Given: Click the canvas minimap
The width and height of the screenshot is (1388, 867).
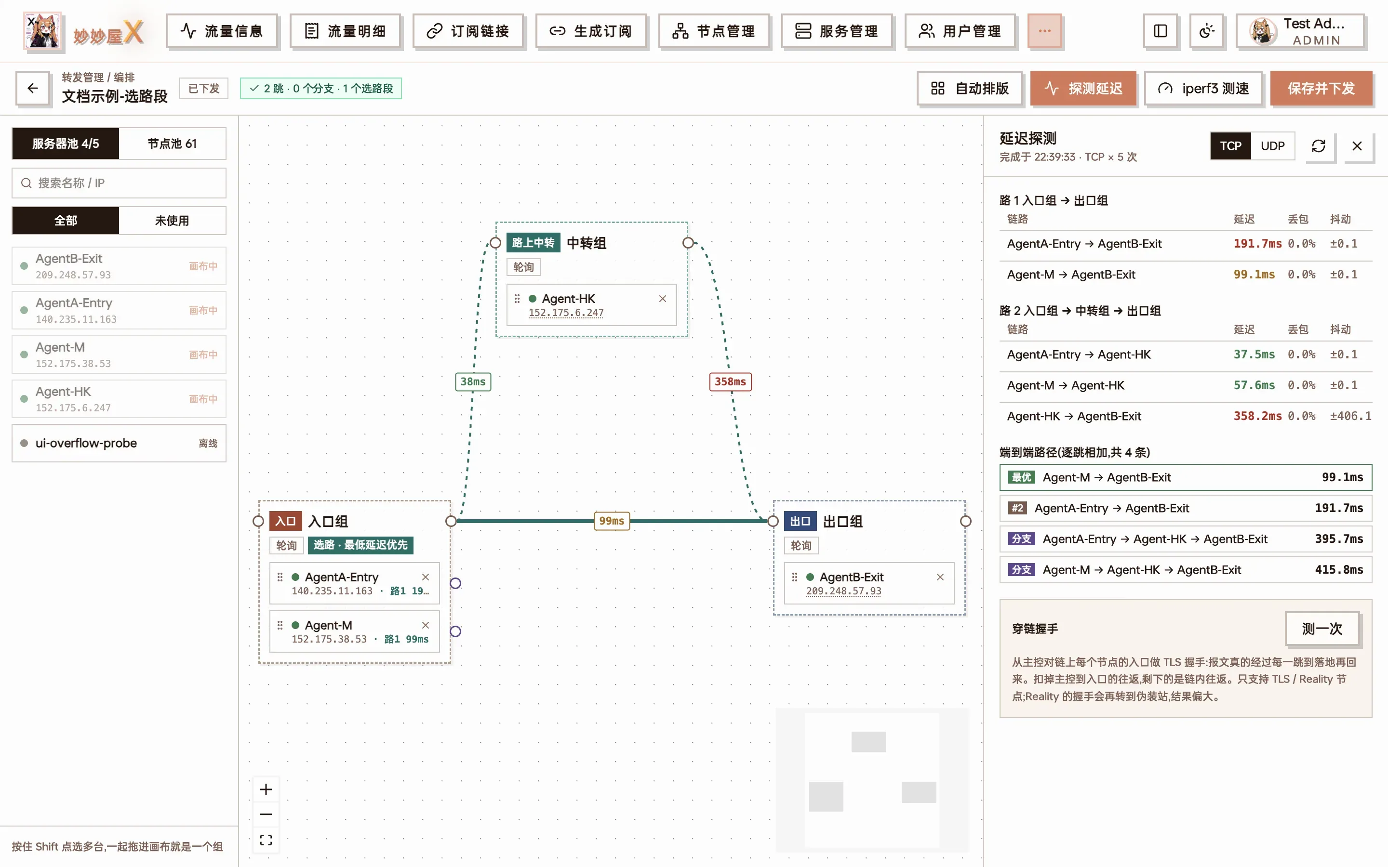Looking at the screenshot, I should point(872,780).
